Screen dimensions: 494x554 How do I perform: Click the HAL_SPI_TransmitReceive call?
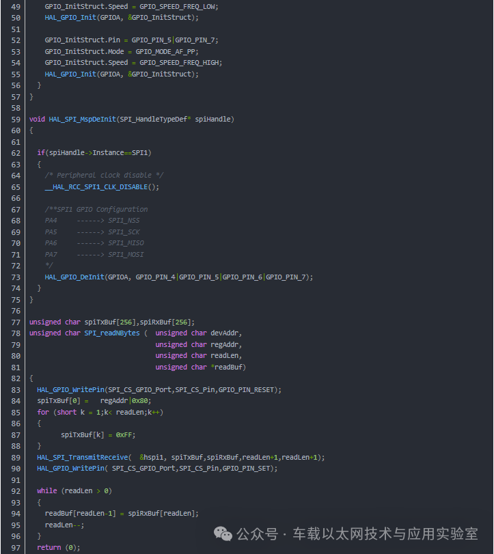point(82,458)
